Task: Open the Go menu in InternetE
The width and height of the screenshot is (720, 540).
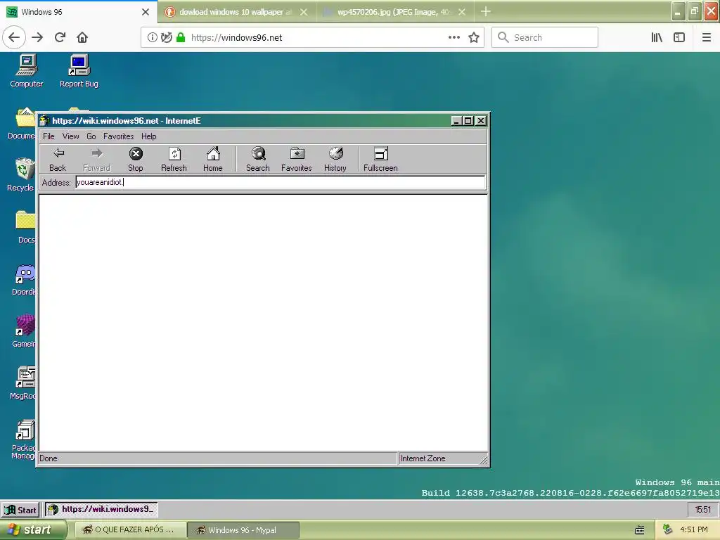Action: (91, 136)
